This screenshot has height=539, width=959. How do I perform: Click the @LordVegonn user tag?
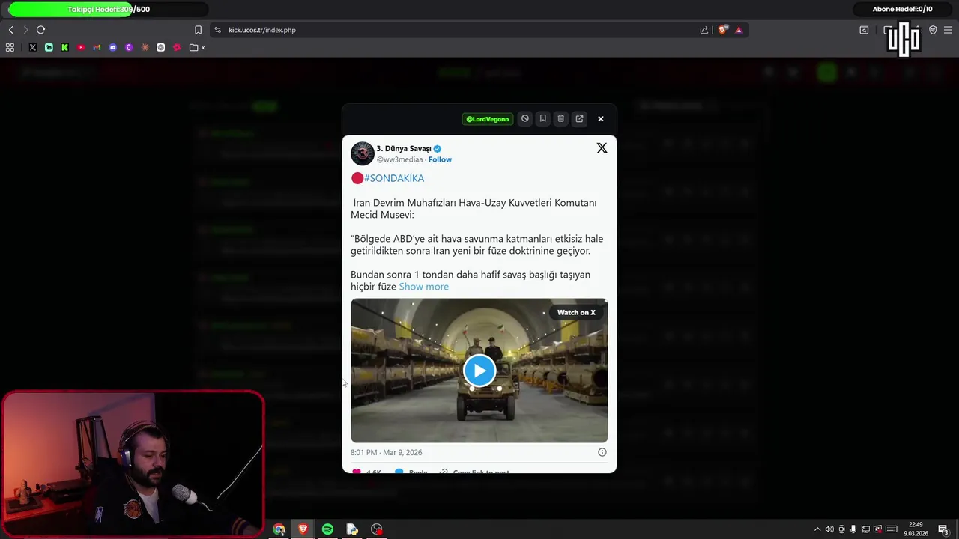(x=488, y=119)
